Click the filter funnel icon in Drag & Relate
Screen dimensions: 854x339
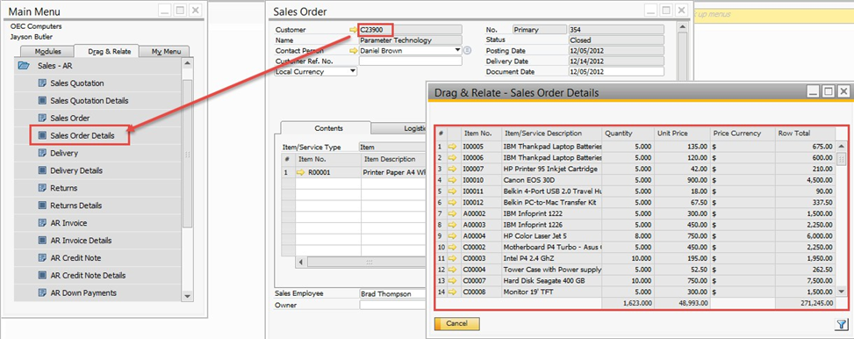tap(842, 324)
